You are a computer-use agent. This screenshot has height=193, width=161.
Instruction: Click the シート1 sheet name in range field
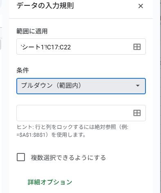pos(33,47)
